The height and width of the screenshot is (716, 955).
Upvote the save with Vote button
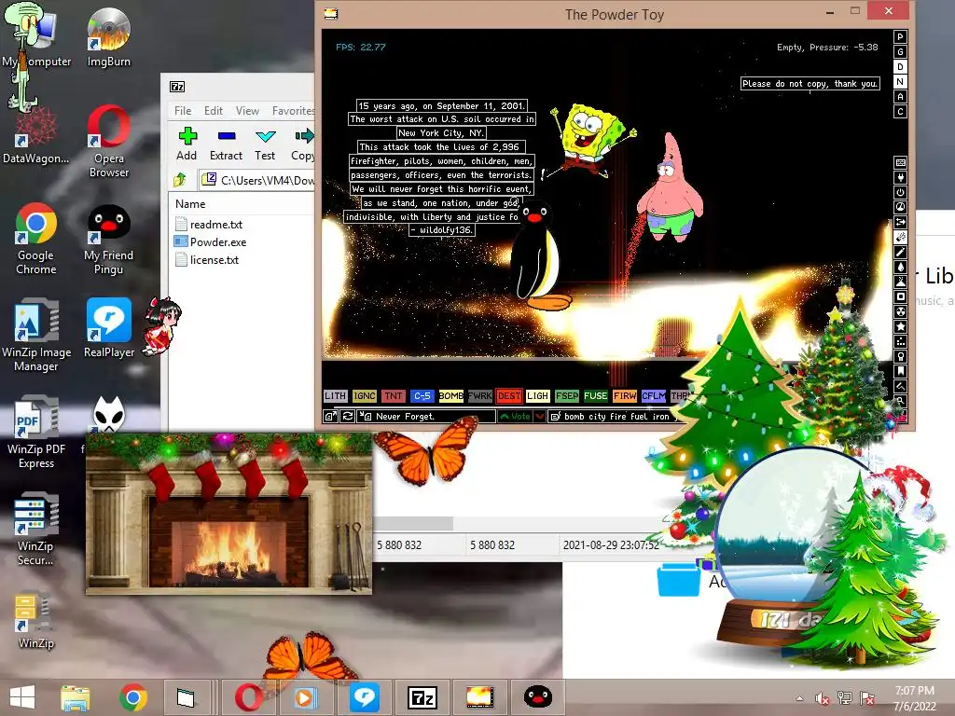tap(515, 417)
